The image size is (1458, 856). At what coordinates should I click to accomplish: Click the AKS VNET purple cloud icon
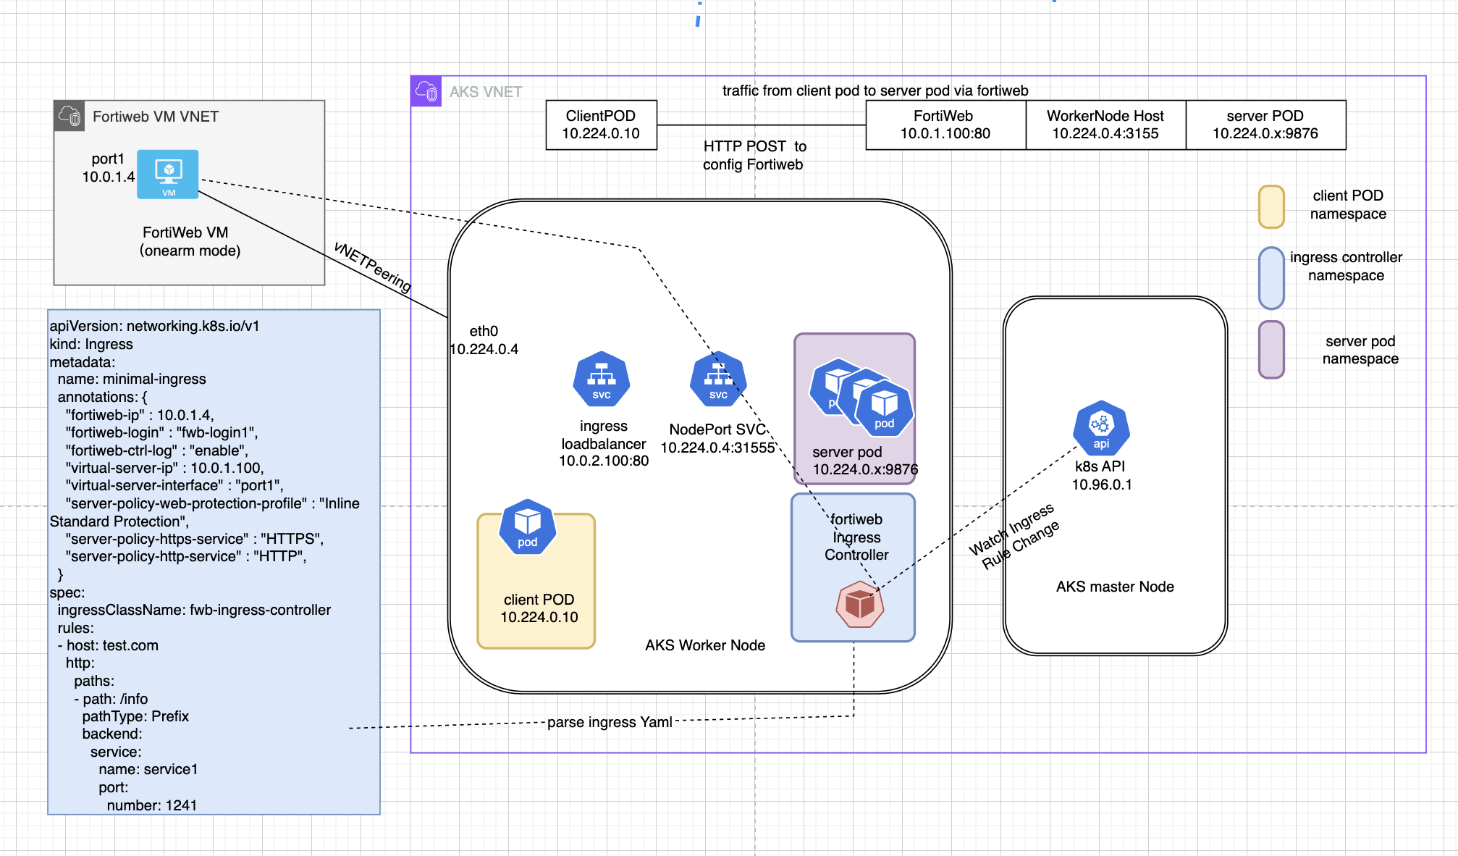pos(426,91)
